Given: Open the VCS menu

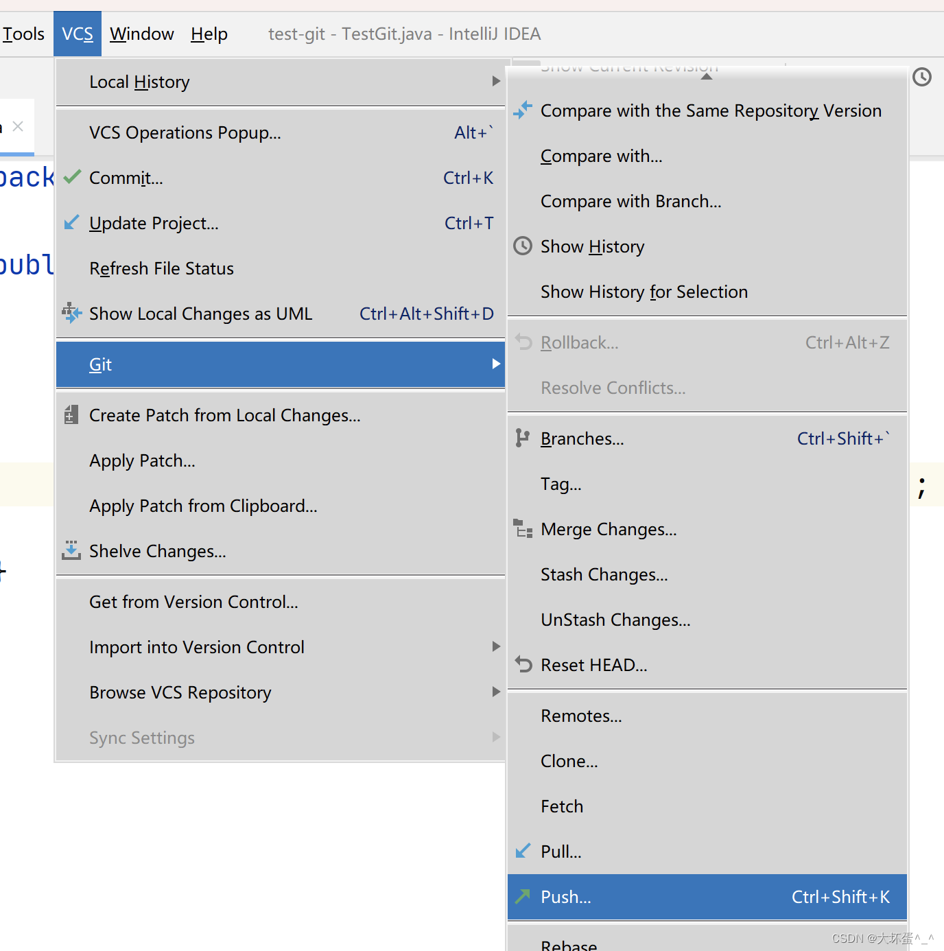Looking at the screenshot, I should point(78,34).
